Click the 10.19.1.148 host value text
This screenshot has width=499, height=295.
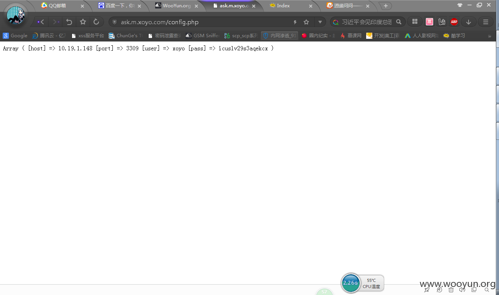click(75, 48)
